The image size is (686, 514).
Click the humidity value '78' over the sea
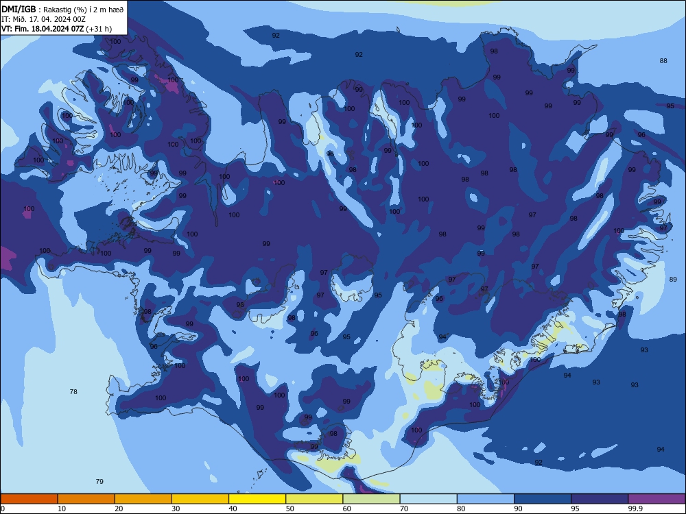point(73,391)
